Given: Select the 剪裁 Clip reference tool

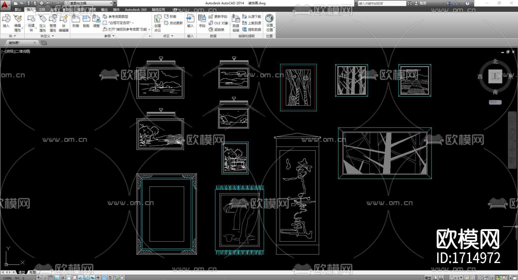Looking at the screenshot, I should point(86,21).
